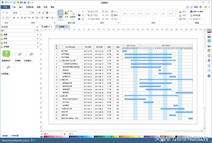
Task: Toggle subscript formatting
Action: (29, 18)
